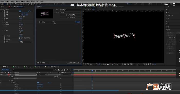The width and height of the screenshot is (180, 94).
Task: Click the Home icon in the toolbar
Action: coord(2,4)
